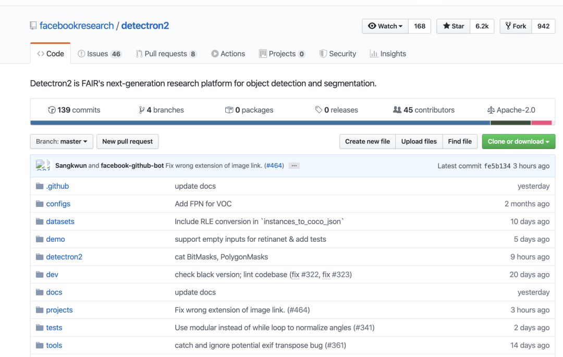Click the star icon on Star button

pos(446,26)
